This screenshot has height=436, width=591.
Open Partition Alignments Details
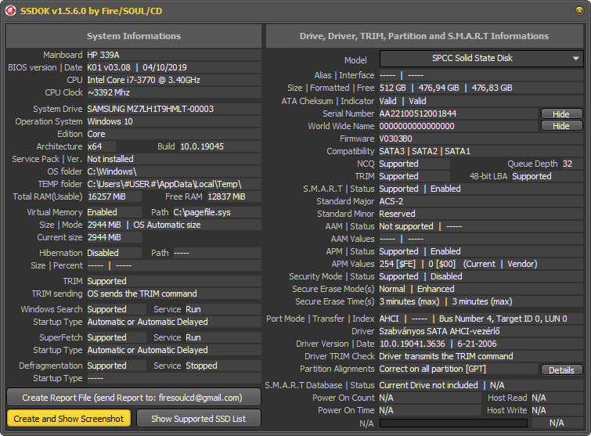pos(561,370)
